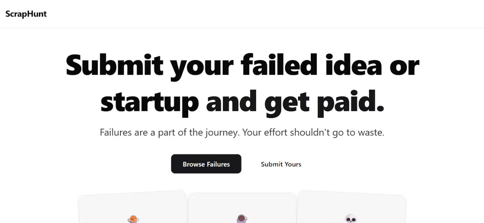The width and height of the screenshot is (484, 223).
Task: Click "Your effort shouldn't go to waste" sentence
Action: point(313,132)
